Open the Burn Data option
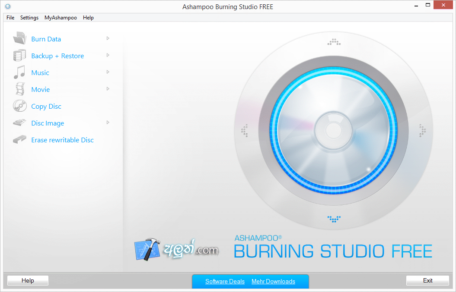Screen dimensions: 456x292 tap(46, 39)
